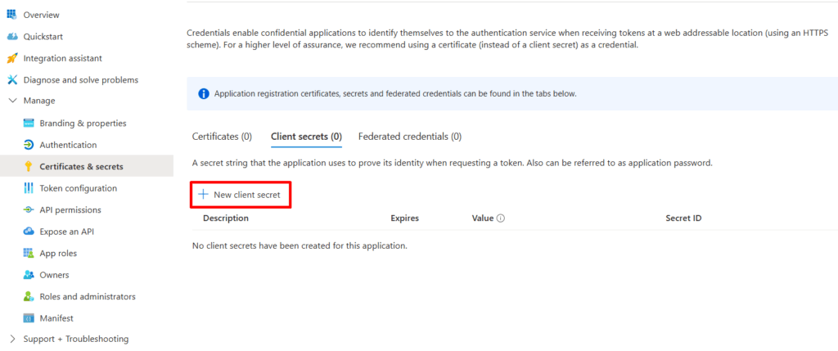Click the Expose an API cloud icon

pos(29,232)
